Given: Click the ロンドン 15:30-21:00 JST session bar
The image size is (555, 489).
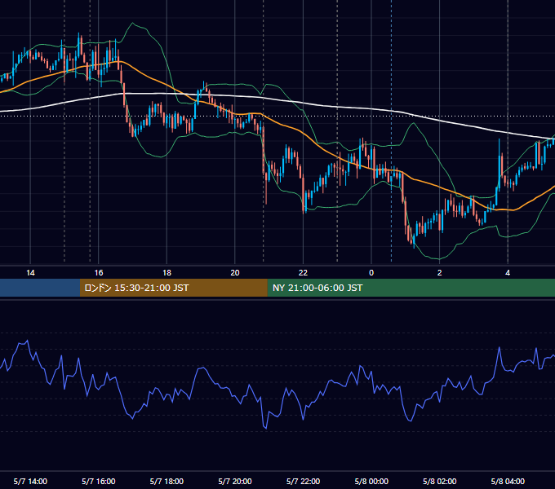Looking at the screenshot, I should 173,288.
